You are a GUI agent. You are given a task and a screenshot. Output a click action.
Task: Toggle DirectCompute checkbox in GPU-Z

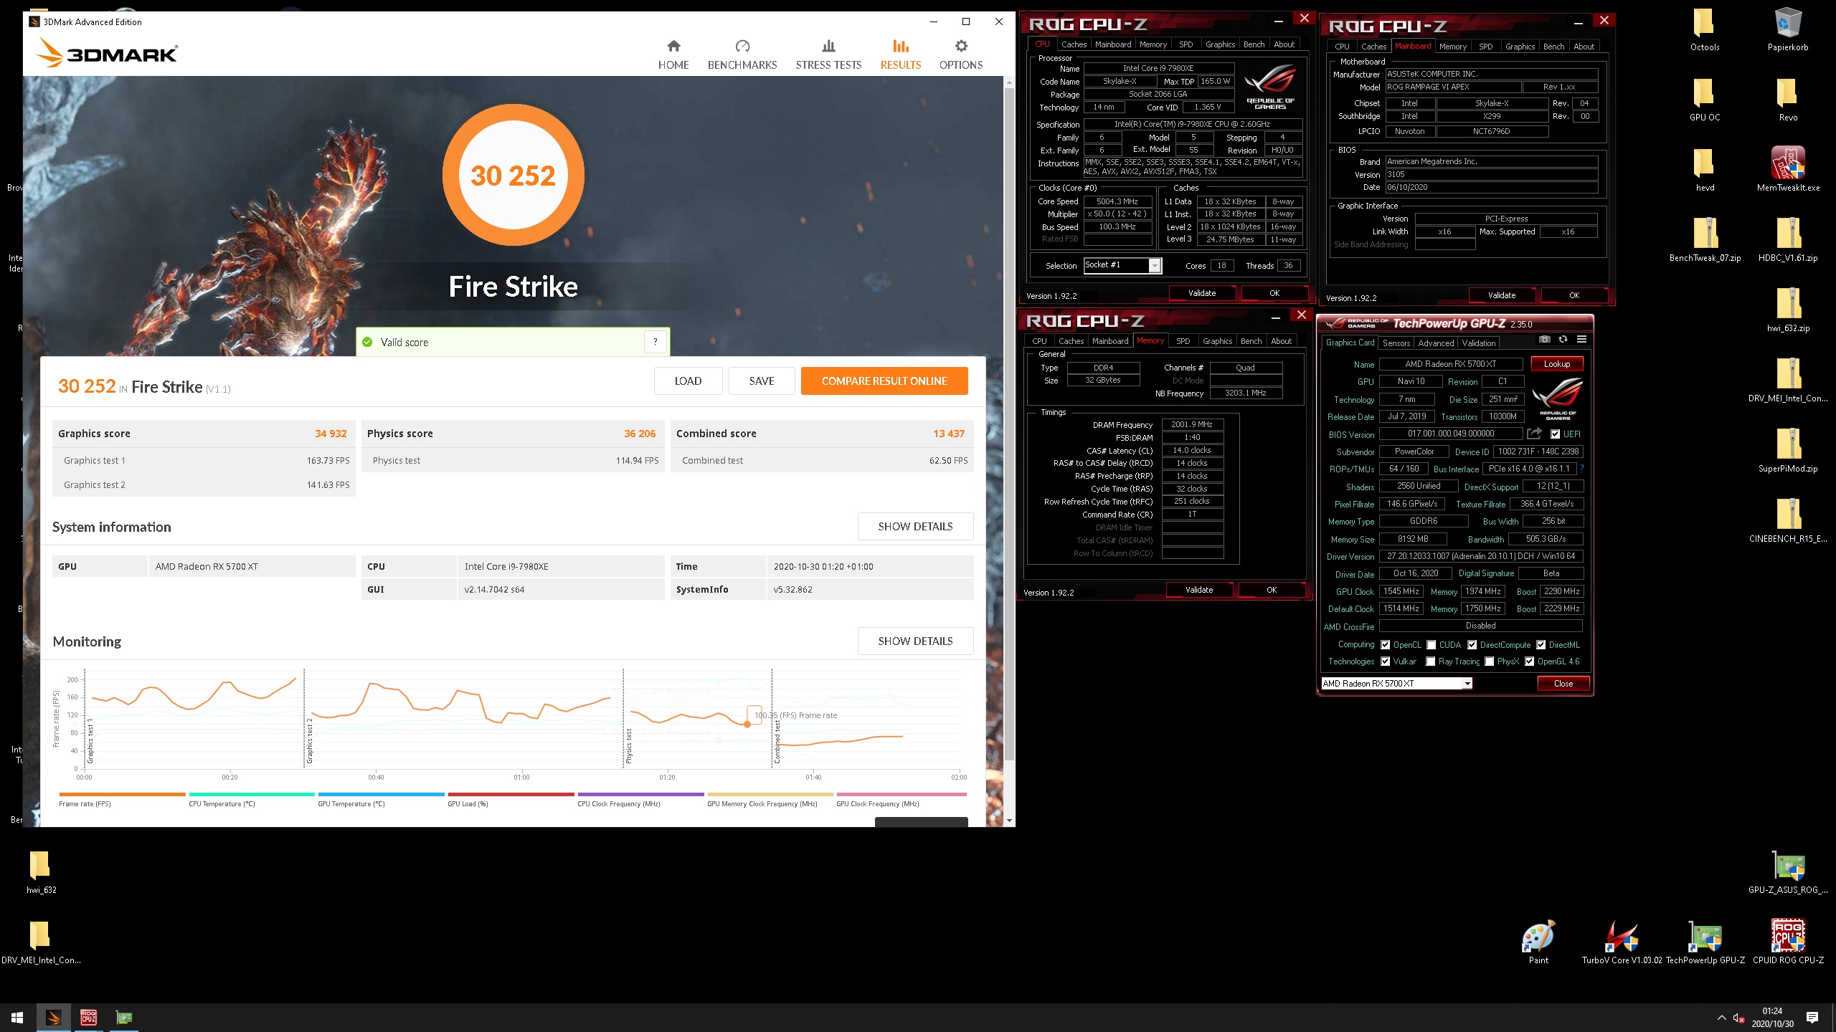[x=1472, y=645]
